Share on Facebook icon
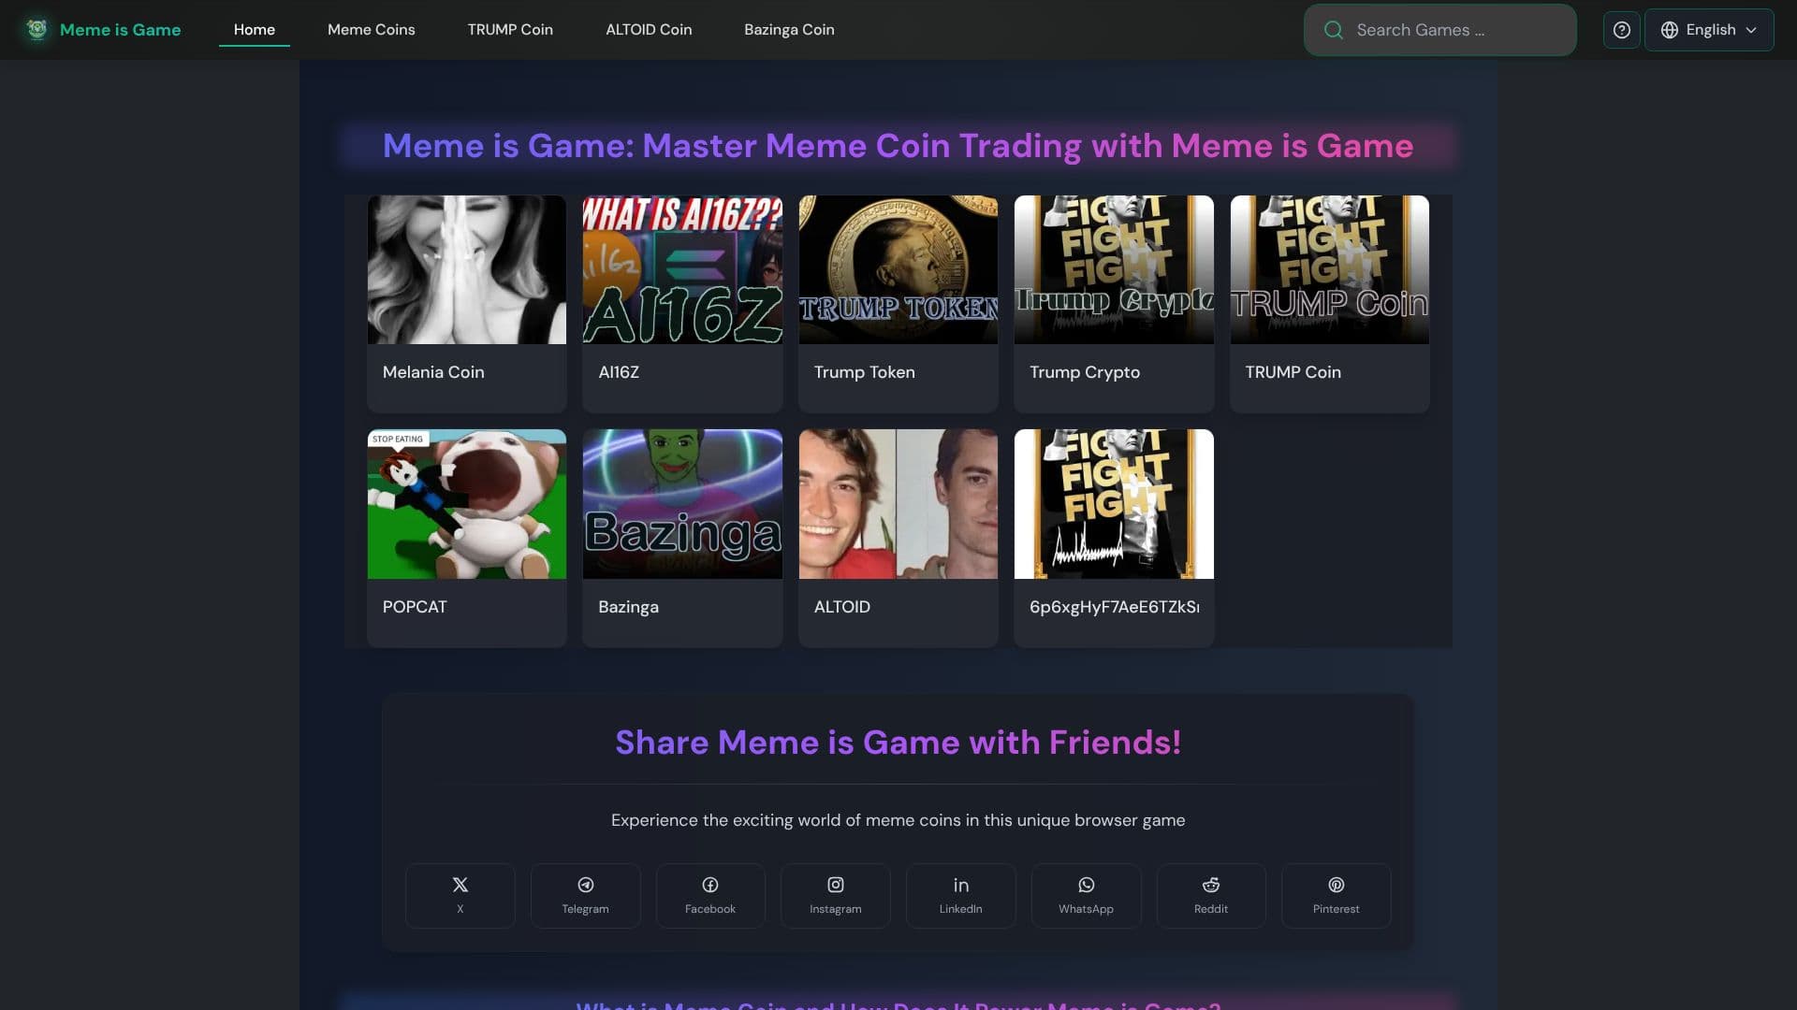1797x1010 pixels. click(x=710, y=885)
